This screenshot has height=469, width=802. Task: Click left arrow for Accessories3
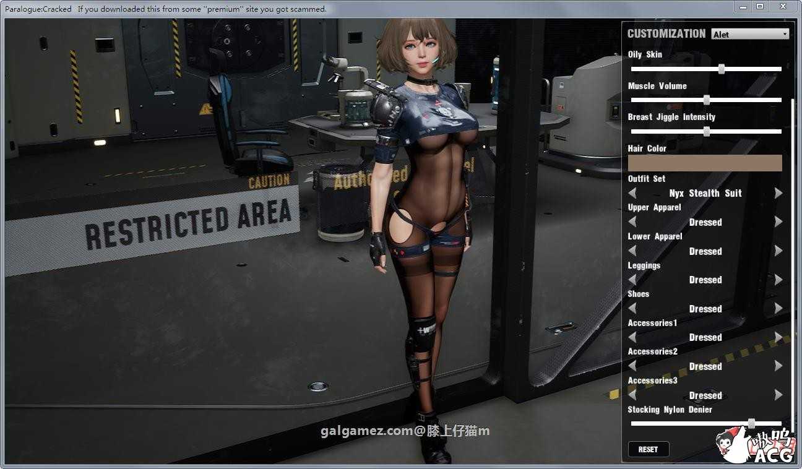point(632,395)
